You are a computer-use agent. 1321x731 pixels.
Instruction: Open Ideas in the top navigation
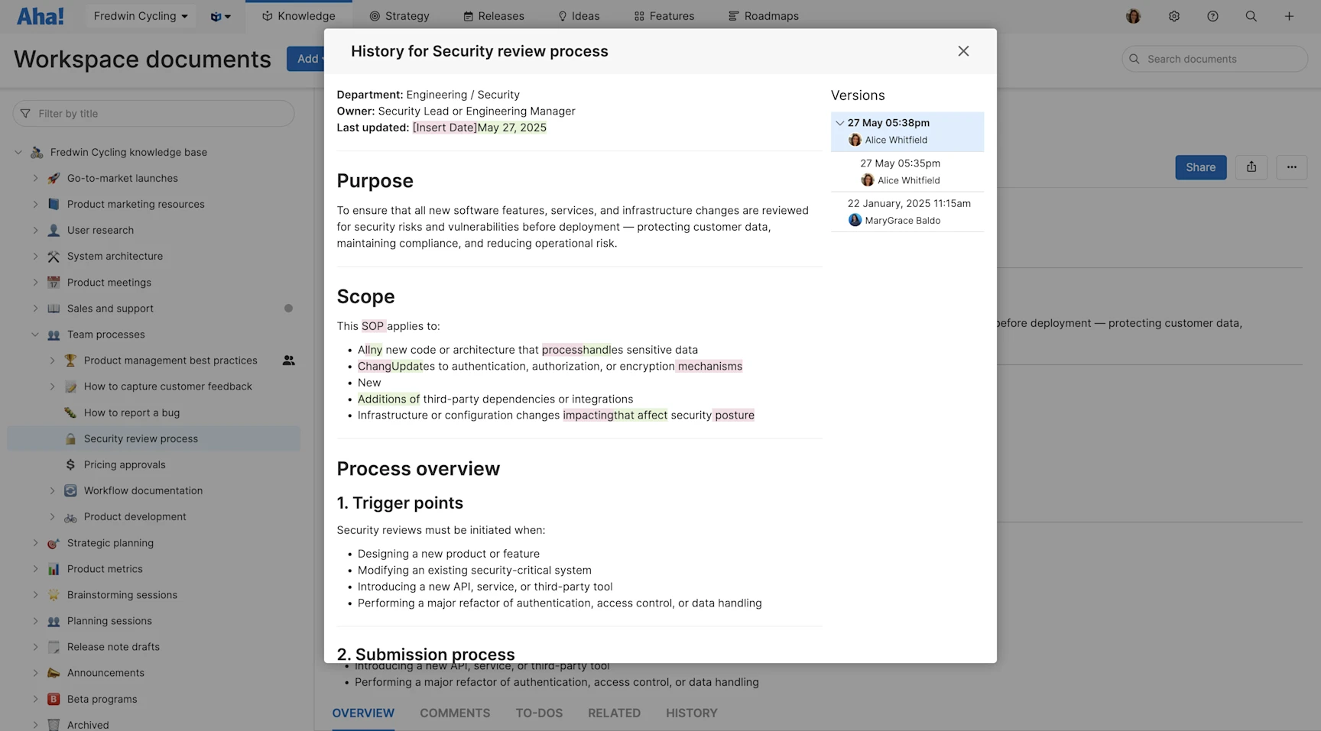click(x=579, y=15)
